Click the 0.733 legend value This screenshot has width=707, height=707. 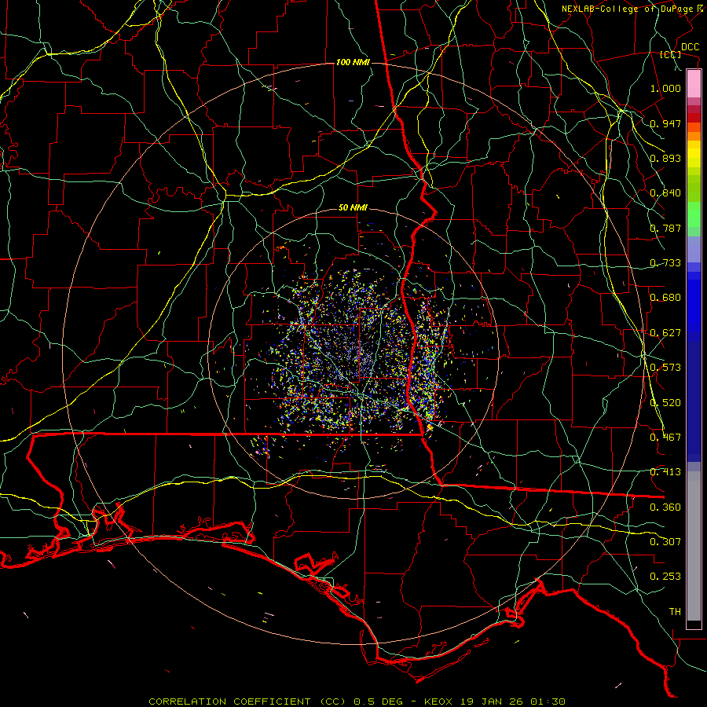point(665,263)
